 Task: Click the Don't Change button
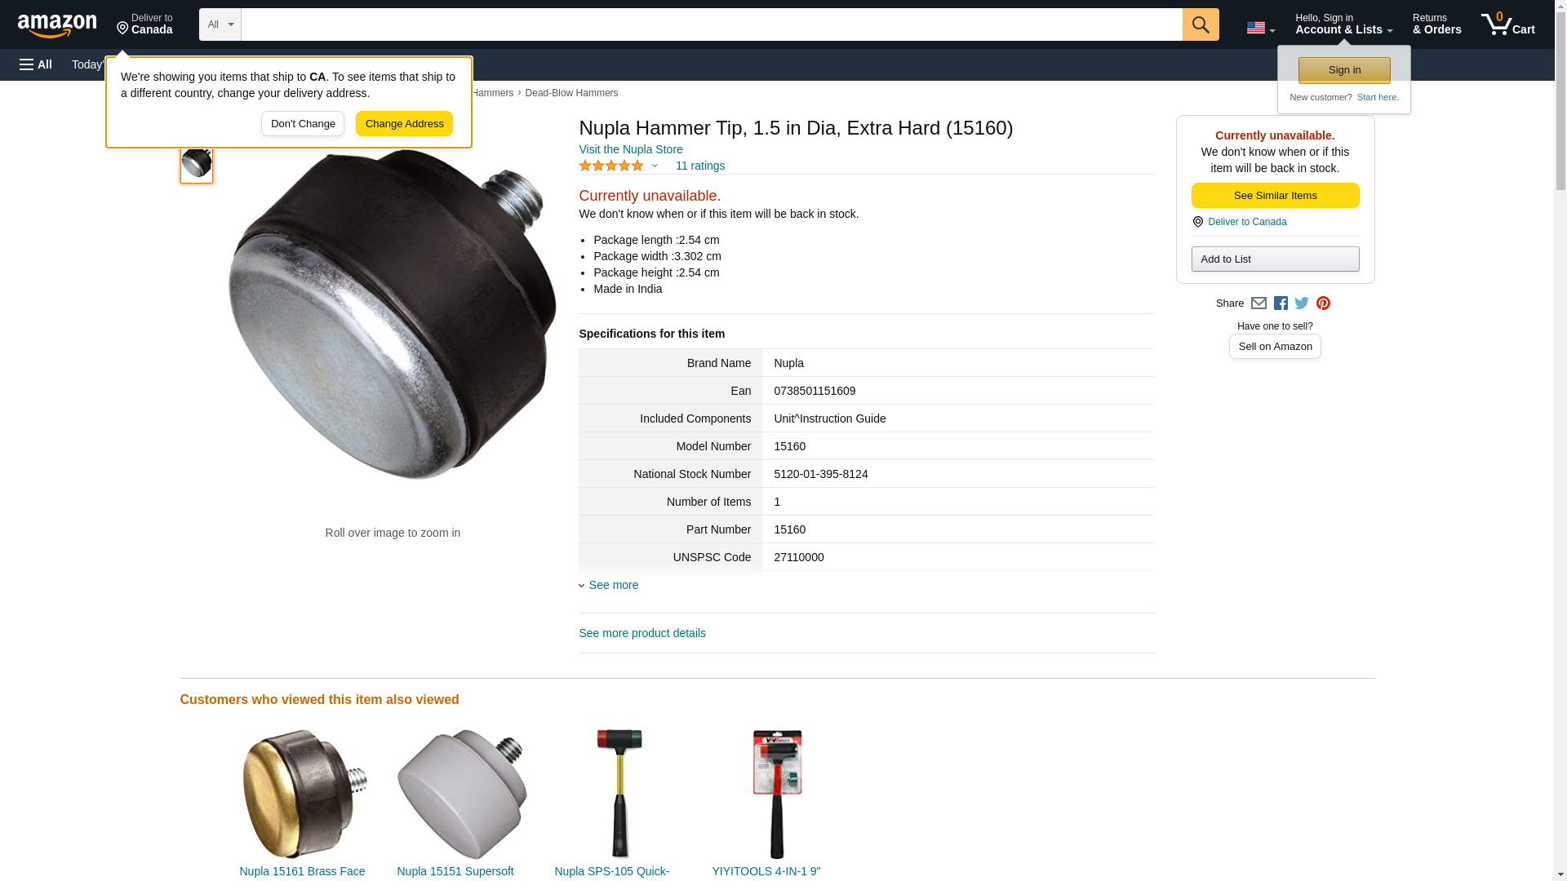[x=303, y=124]
